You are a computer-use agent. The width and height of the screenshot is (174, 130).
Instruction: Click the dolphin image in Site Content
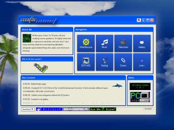(x=117, y=86)
